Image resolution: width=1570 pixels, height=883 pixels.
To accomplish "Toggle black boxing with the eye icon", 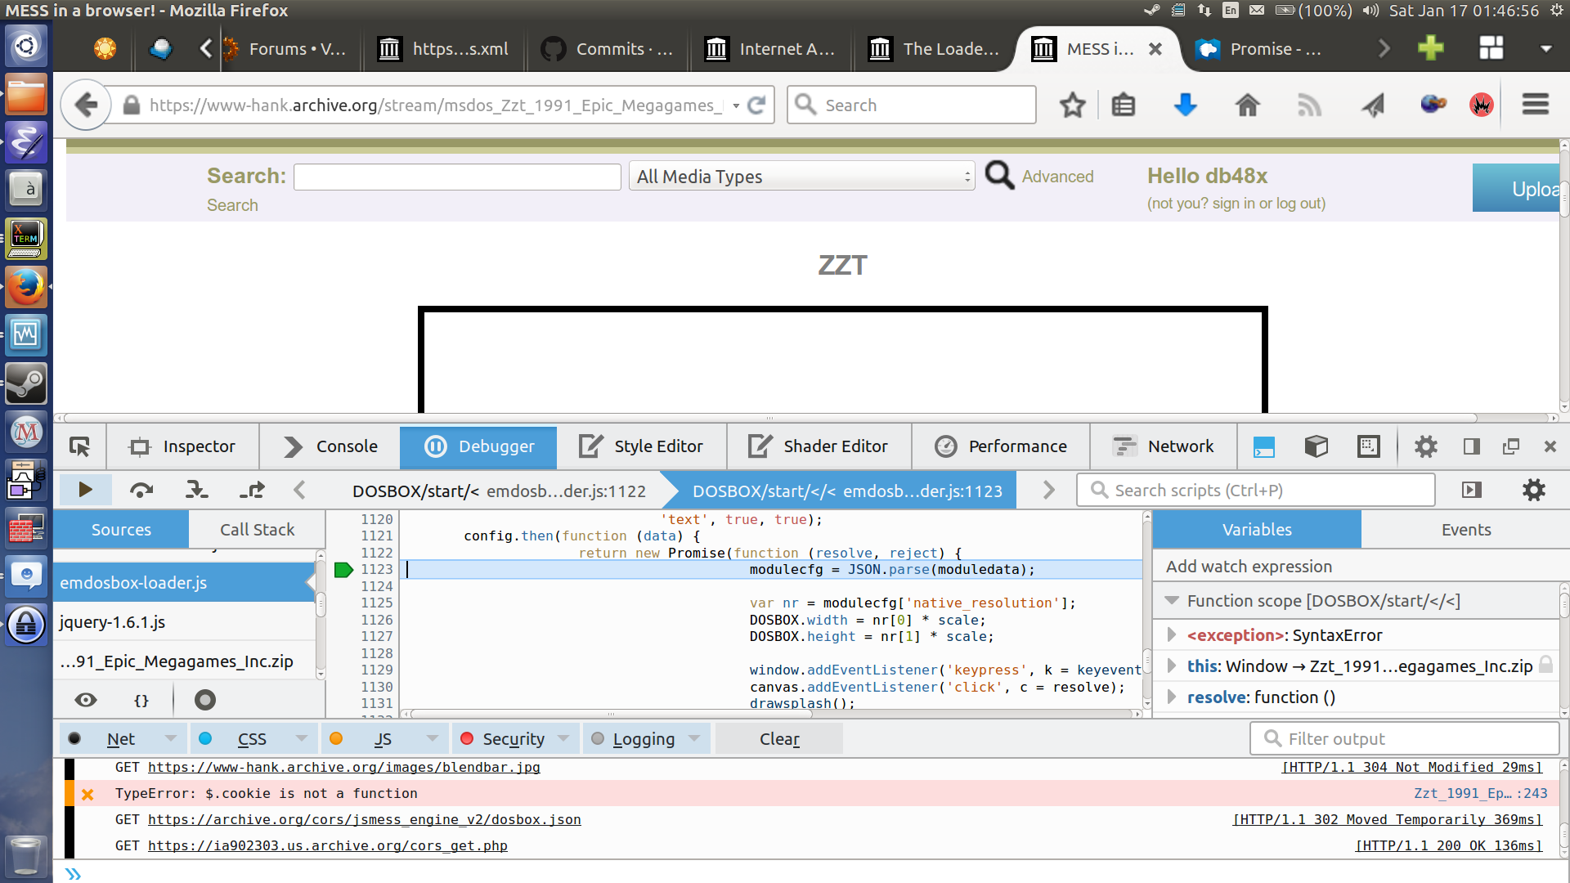I will (86, 700).
